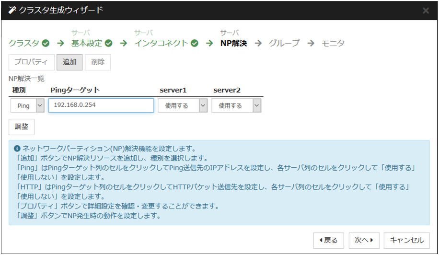Image resolution: width=439 pixels, height=255 pixels.
Task: Close the cluster wizard dialog with X
Action: 425,11
